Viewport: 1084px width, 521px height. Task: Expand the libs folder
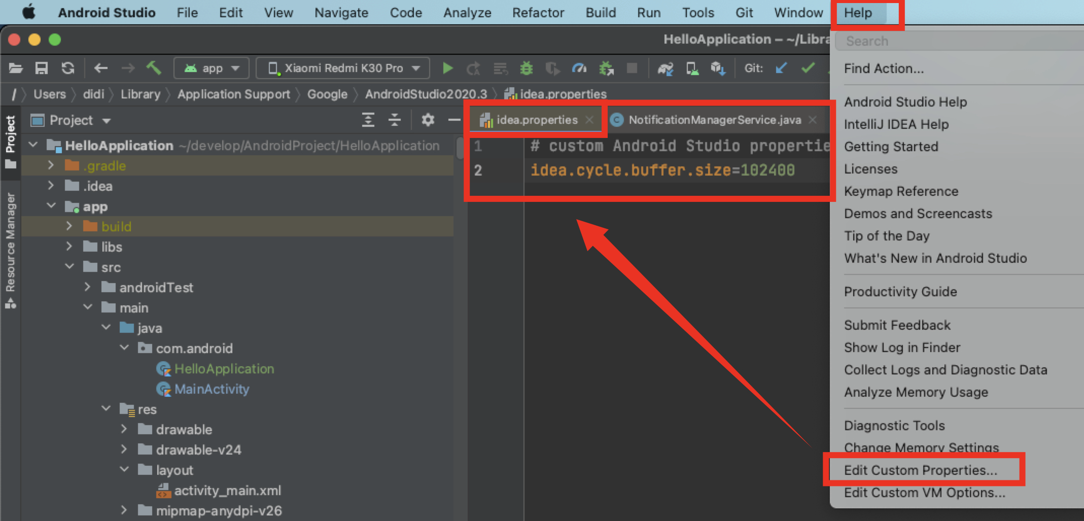69,247
